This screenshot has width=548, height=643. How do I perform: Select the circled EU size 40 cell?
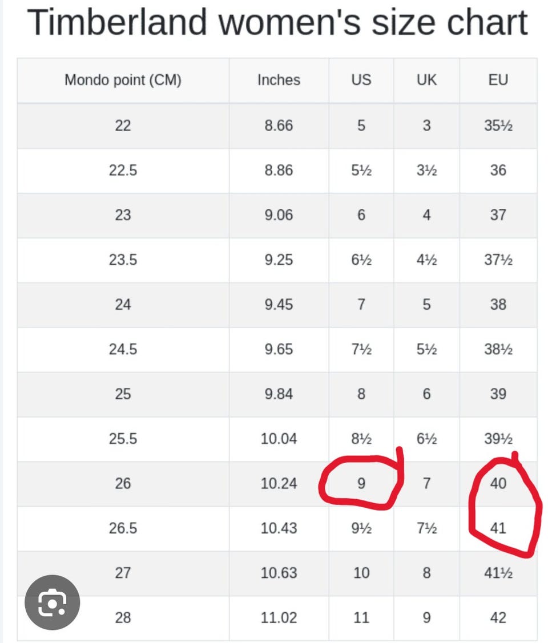[498, 483]
